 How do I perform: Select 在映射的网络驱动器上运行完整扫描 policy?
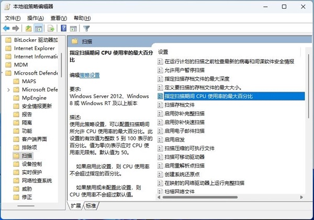point(201,183)
